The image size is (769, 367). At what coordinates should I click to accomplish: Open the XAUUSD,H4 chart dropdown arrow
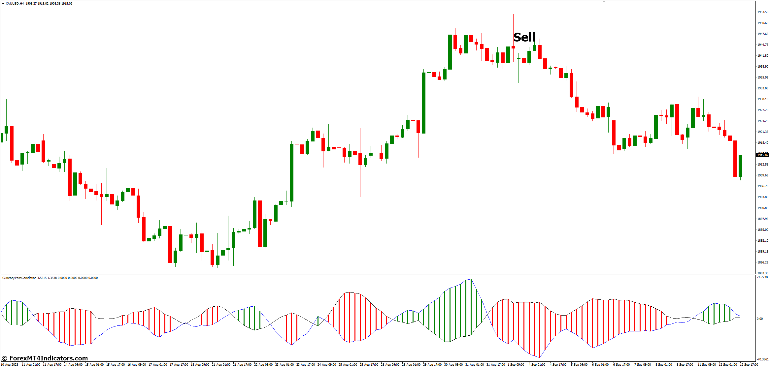point(3,4)
